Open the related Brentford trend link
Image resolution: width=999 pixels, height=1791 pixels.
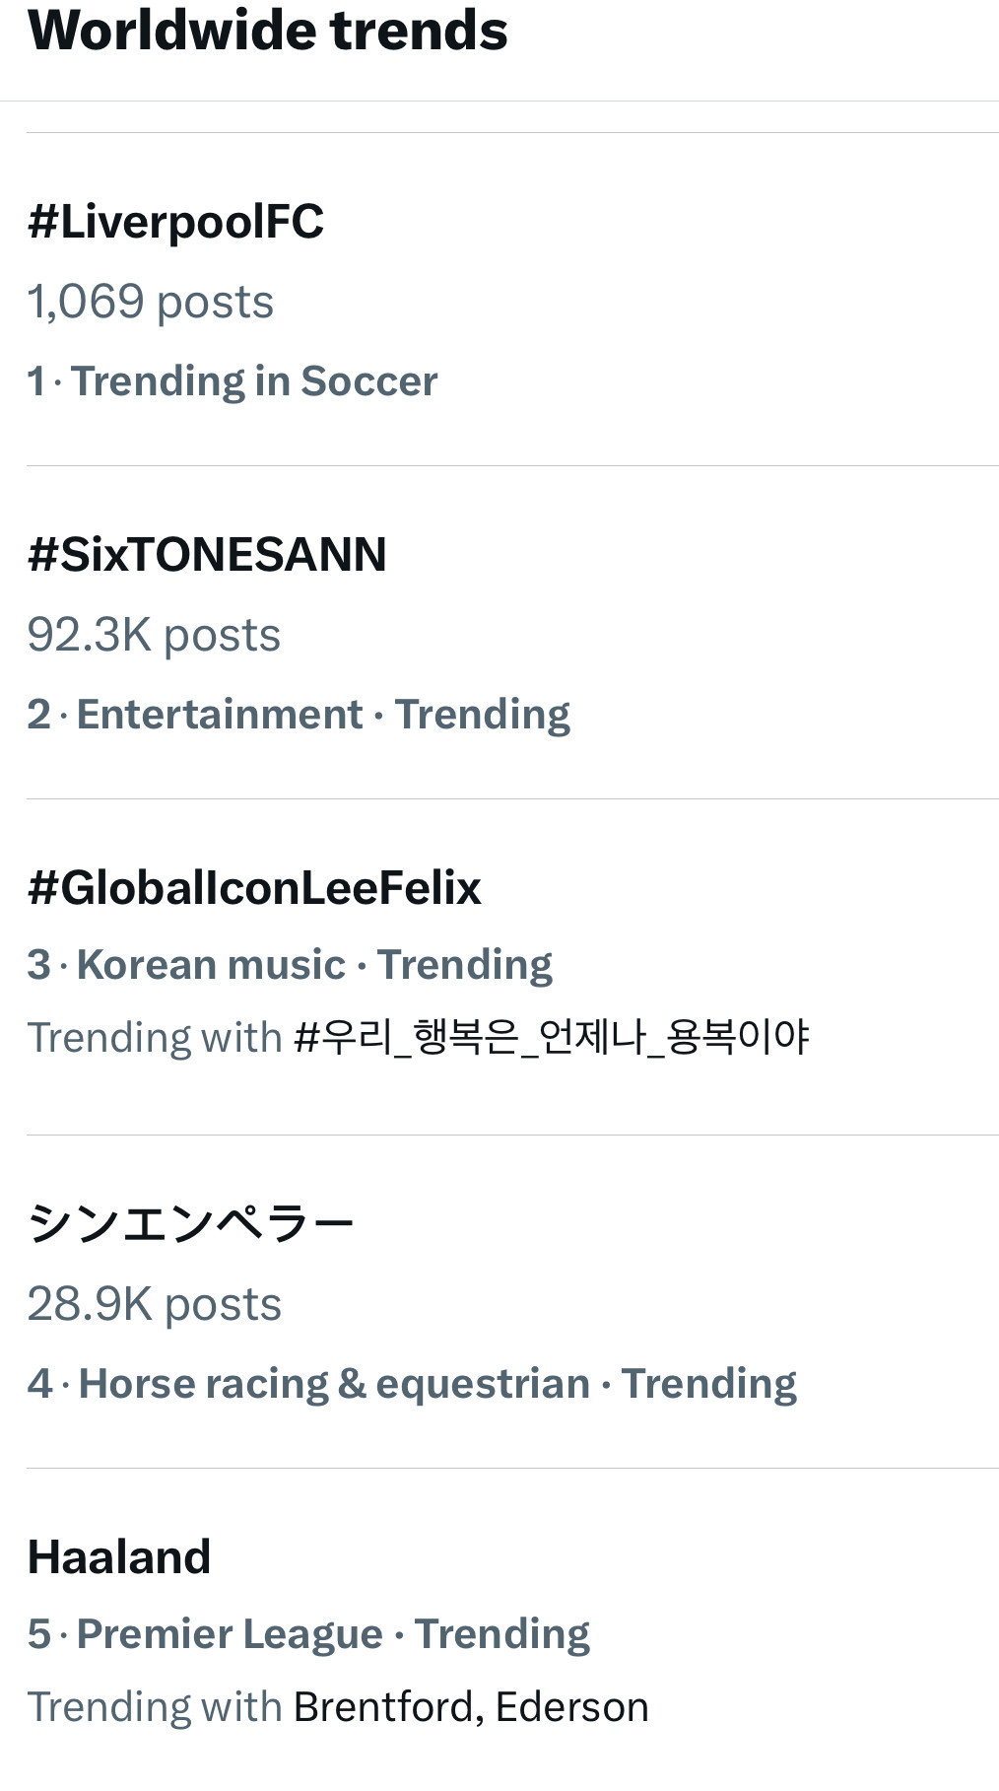pos(383,1707)
